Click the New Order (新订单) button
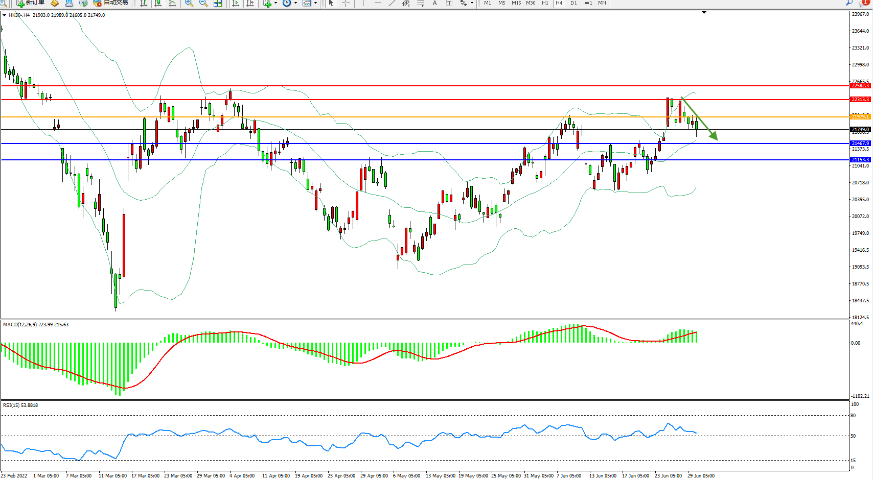Image resolution: width=873 pixels, height=480 pixels. point(31,3)
